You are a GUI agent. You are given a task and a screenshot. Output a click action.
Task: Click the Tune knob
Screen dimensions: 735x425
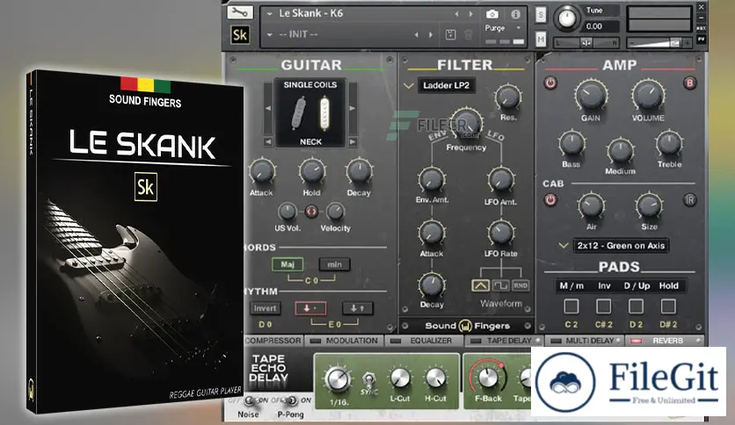coord(567,18)
